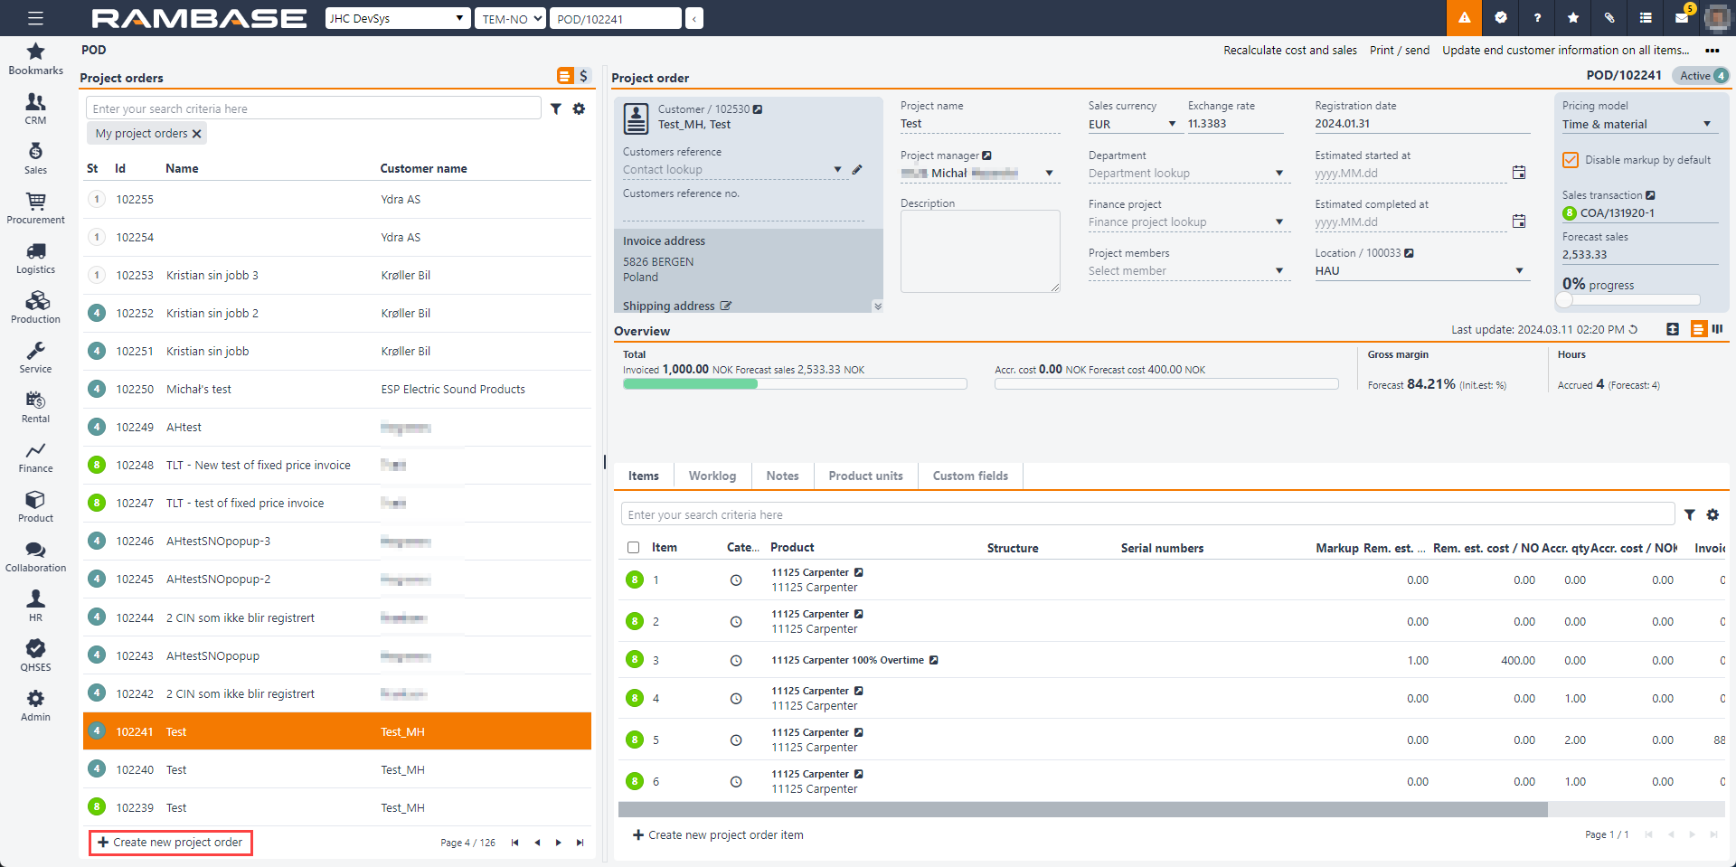Open the hamburger main menu

[x=35, y=18]
